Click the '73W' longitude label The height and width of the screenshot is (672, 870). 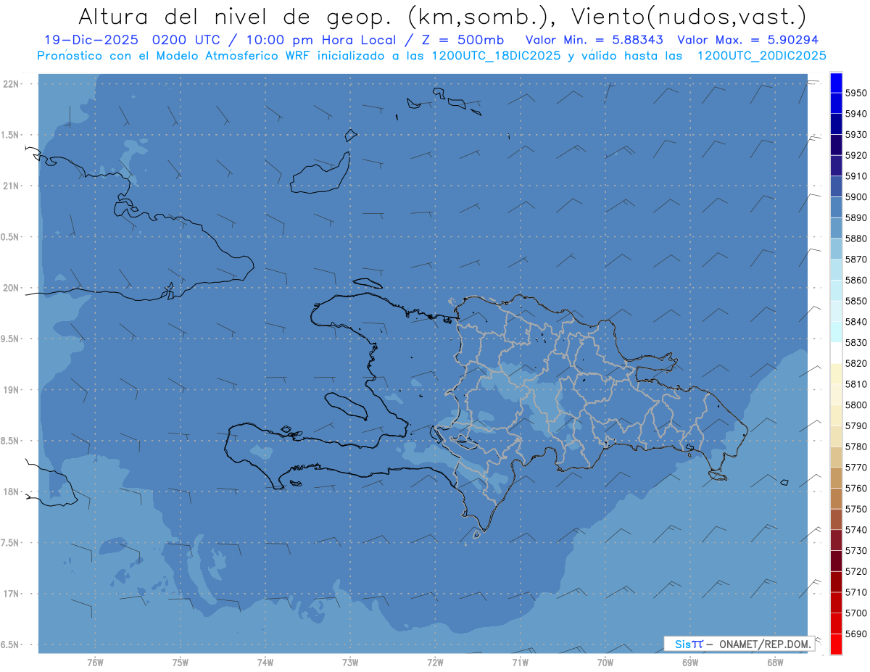coord(350,662)
